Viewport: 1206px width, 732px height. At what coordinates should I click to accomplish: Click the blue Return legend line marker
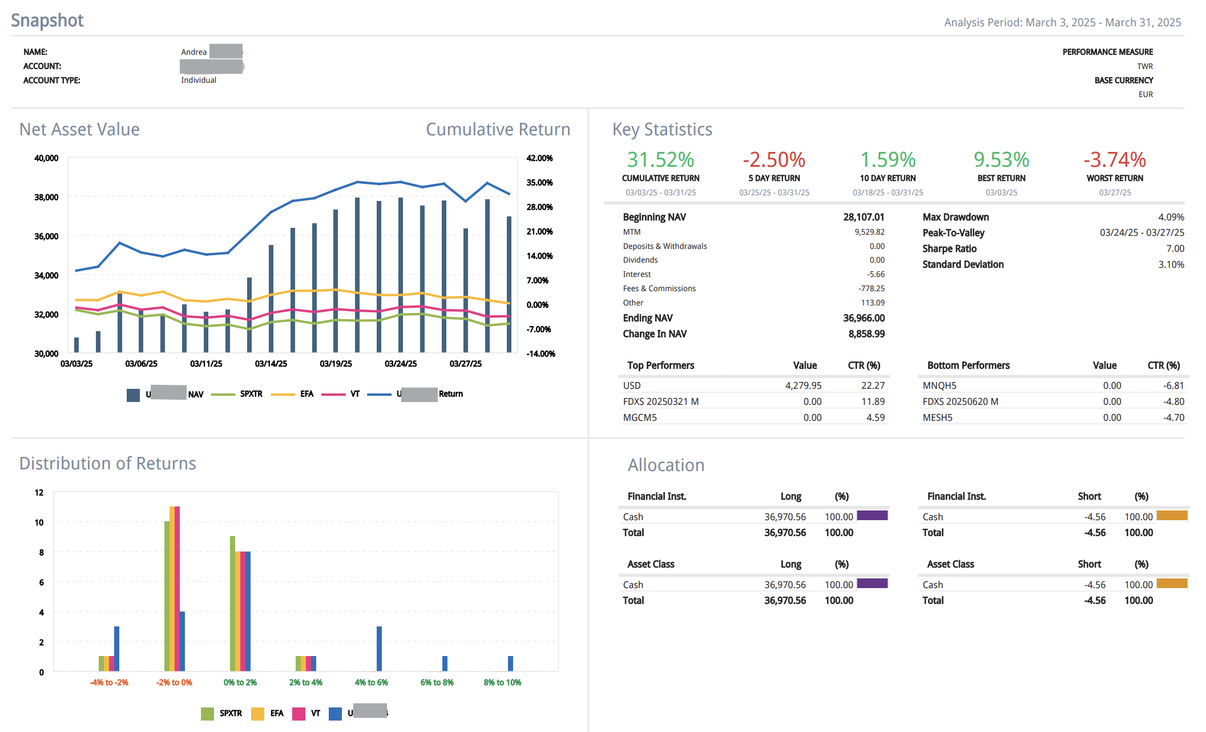coord(379,394)
